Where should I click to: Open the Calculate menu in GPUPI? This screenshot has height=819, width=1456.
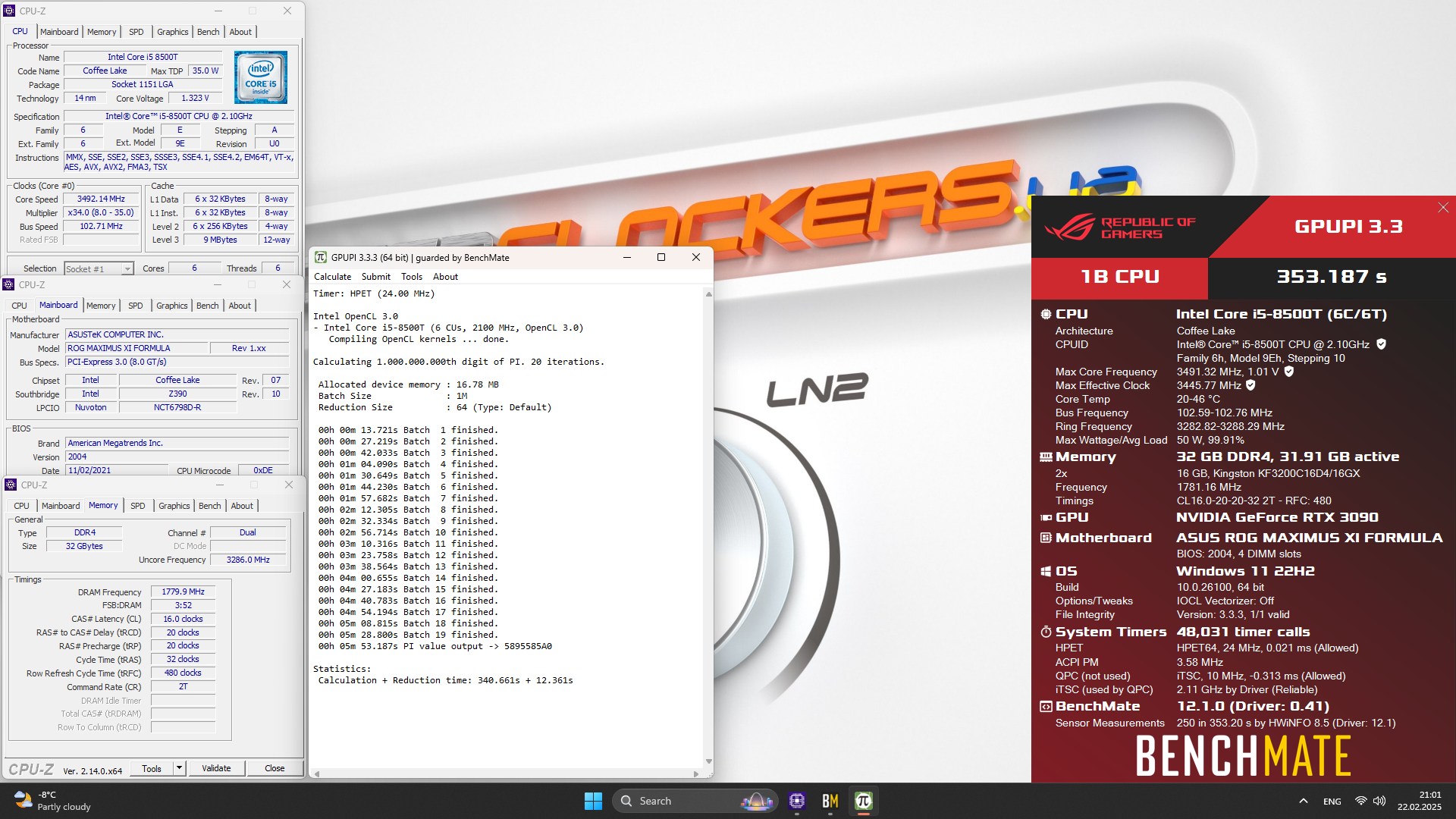(333, 277)
